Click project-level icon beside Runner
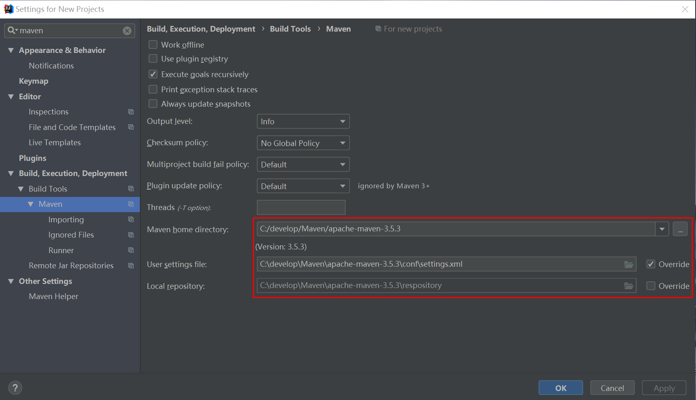The width and height of the screenshot is (696, 400). pyautogui.click(x=131, y=250)
